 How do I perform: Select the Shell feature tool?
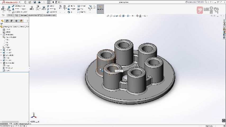(70, 12)
